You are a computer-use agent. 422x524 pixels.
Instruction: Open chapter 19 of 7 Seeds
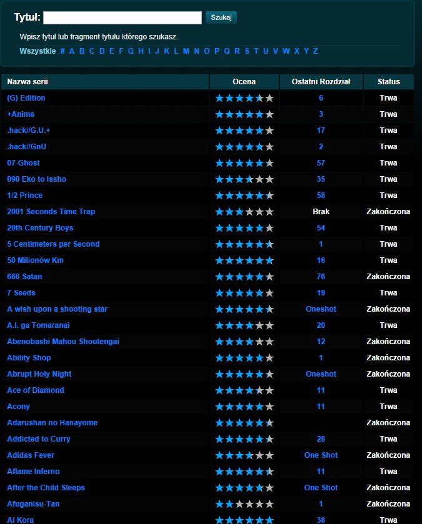321,293
